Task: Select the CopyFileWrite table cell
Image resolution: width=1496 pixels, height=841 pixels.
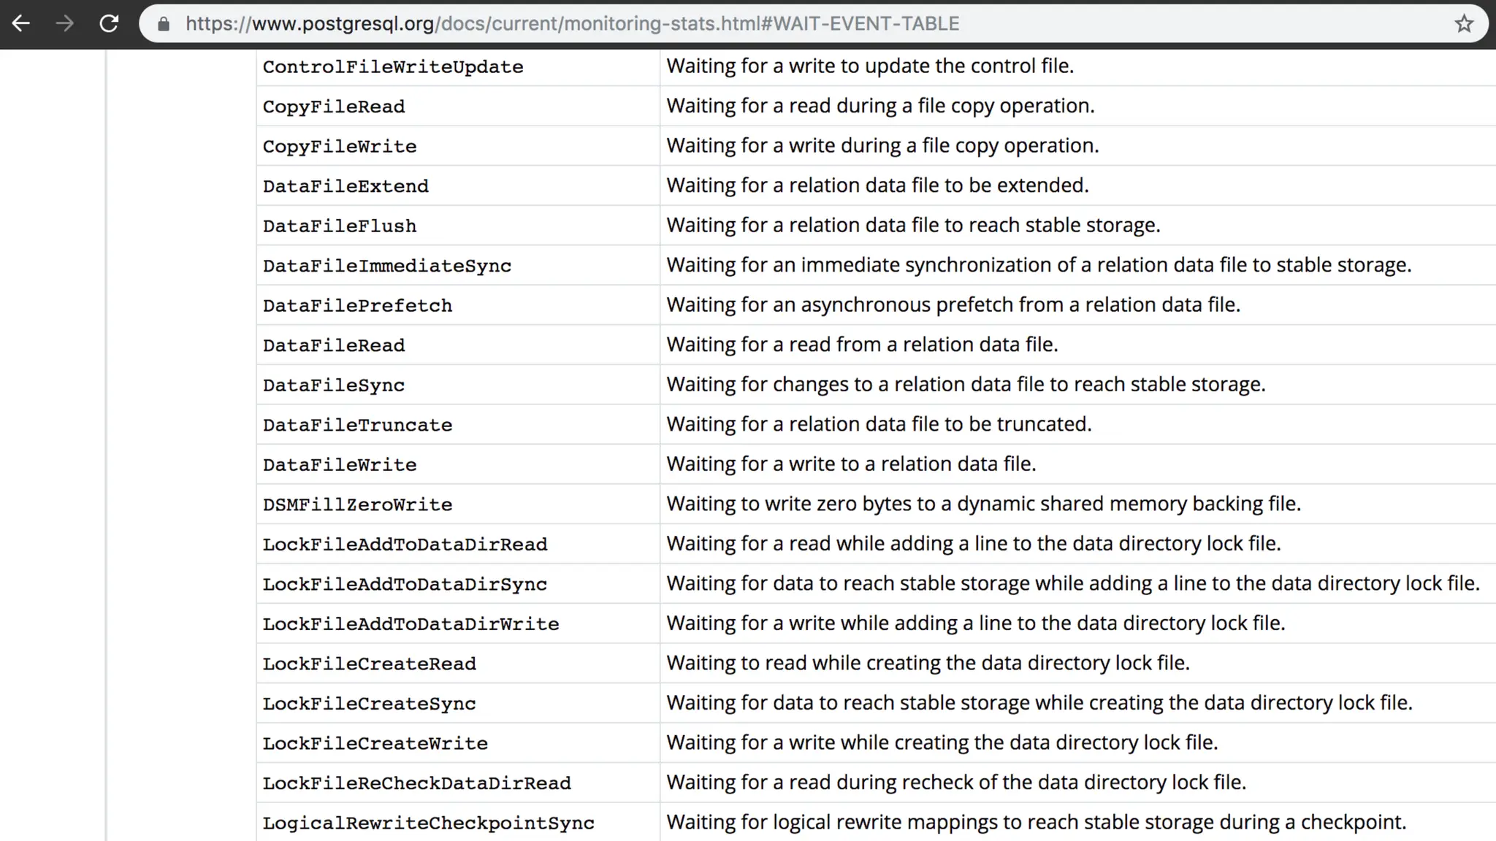Action: tap(340, 146)
